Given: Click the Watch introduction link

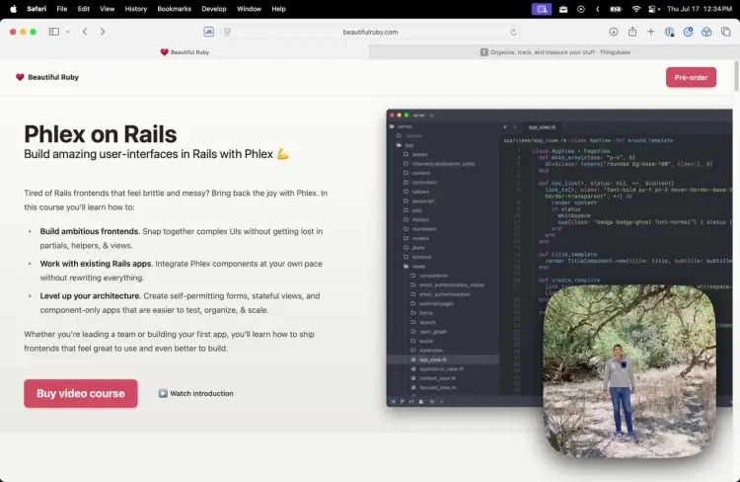Looking at the screenshot, I should pos(196,393).
